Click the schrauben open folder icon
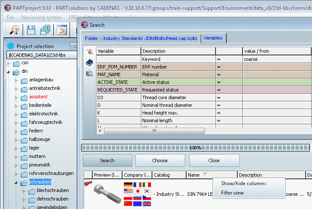 24,183
